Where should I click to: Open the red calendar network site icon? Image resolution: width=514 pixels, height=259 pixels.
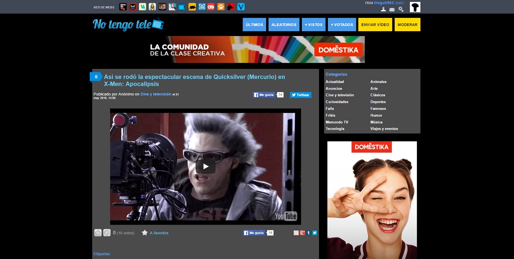click(133, 7)
